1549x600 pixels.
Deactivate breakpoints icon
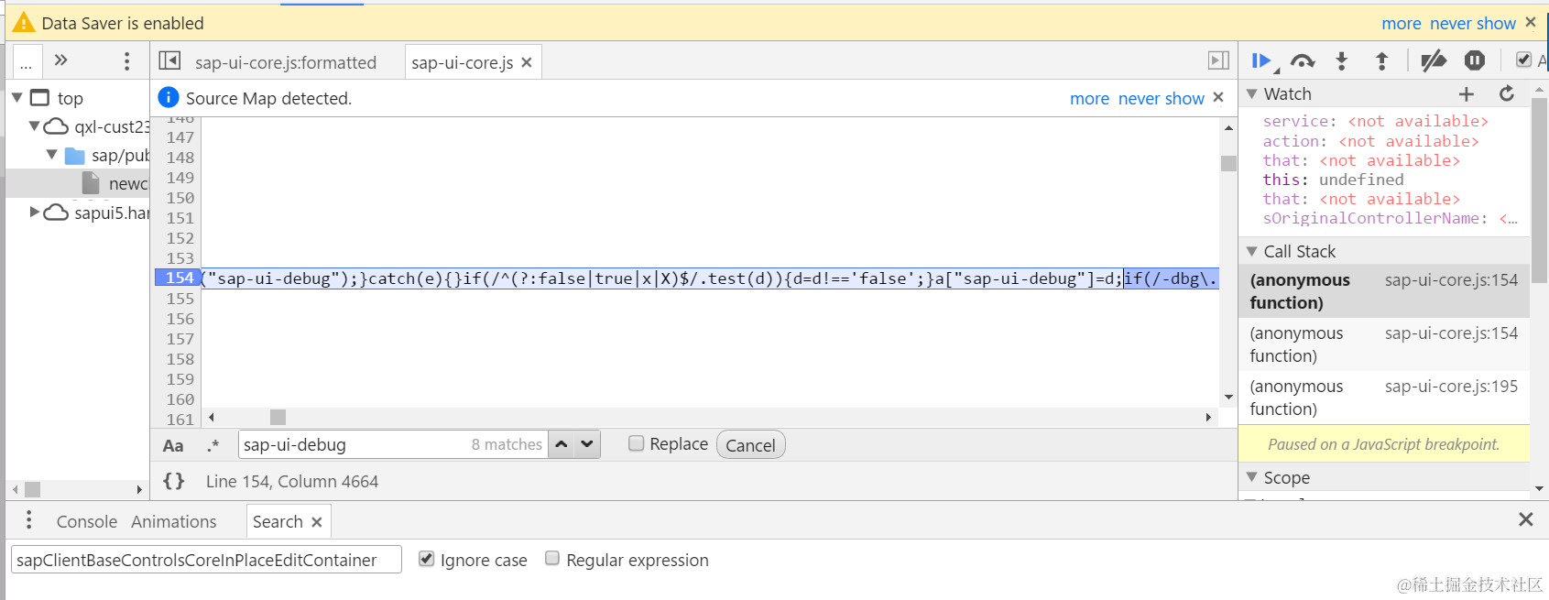(x=1434, y=61)
